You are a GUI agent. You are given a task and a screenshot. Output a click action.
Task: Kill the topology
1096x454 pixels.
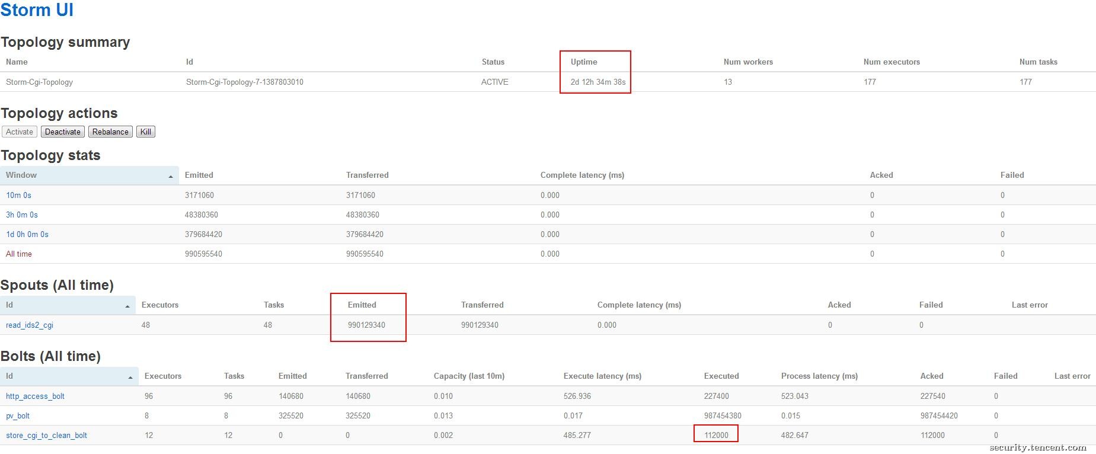click(146, 132)
